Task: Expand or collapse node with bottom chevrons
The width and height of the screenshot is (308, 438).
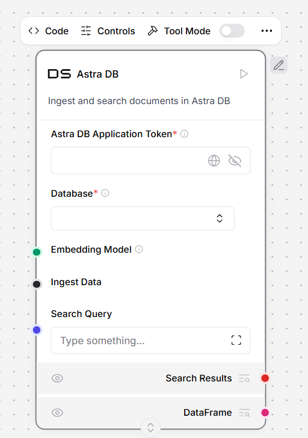Action: (x=150, y=427)
